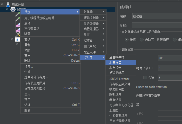Select the 继续 radio button
Image resolution: width=182 pixels, height=124 pixels.
click(x=127, y=39)
